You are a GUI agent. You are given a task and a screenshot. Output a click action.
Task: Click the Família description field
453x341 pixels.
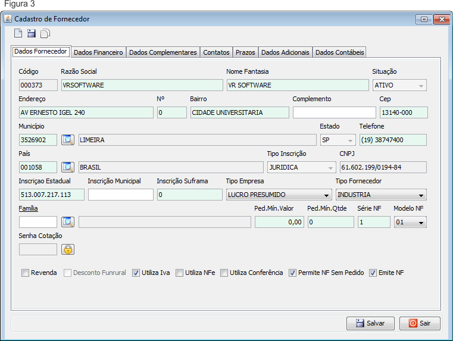165,222
